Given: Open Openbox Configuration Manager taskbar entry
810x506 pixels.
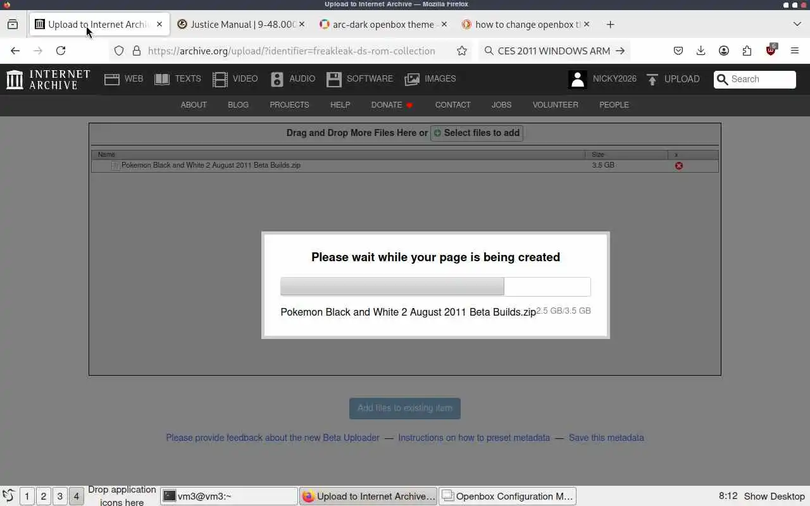Looking at the screenshot, I should (508, 497).
